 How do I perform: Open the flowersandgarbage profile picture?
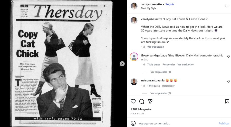tap(134, 57)
